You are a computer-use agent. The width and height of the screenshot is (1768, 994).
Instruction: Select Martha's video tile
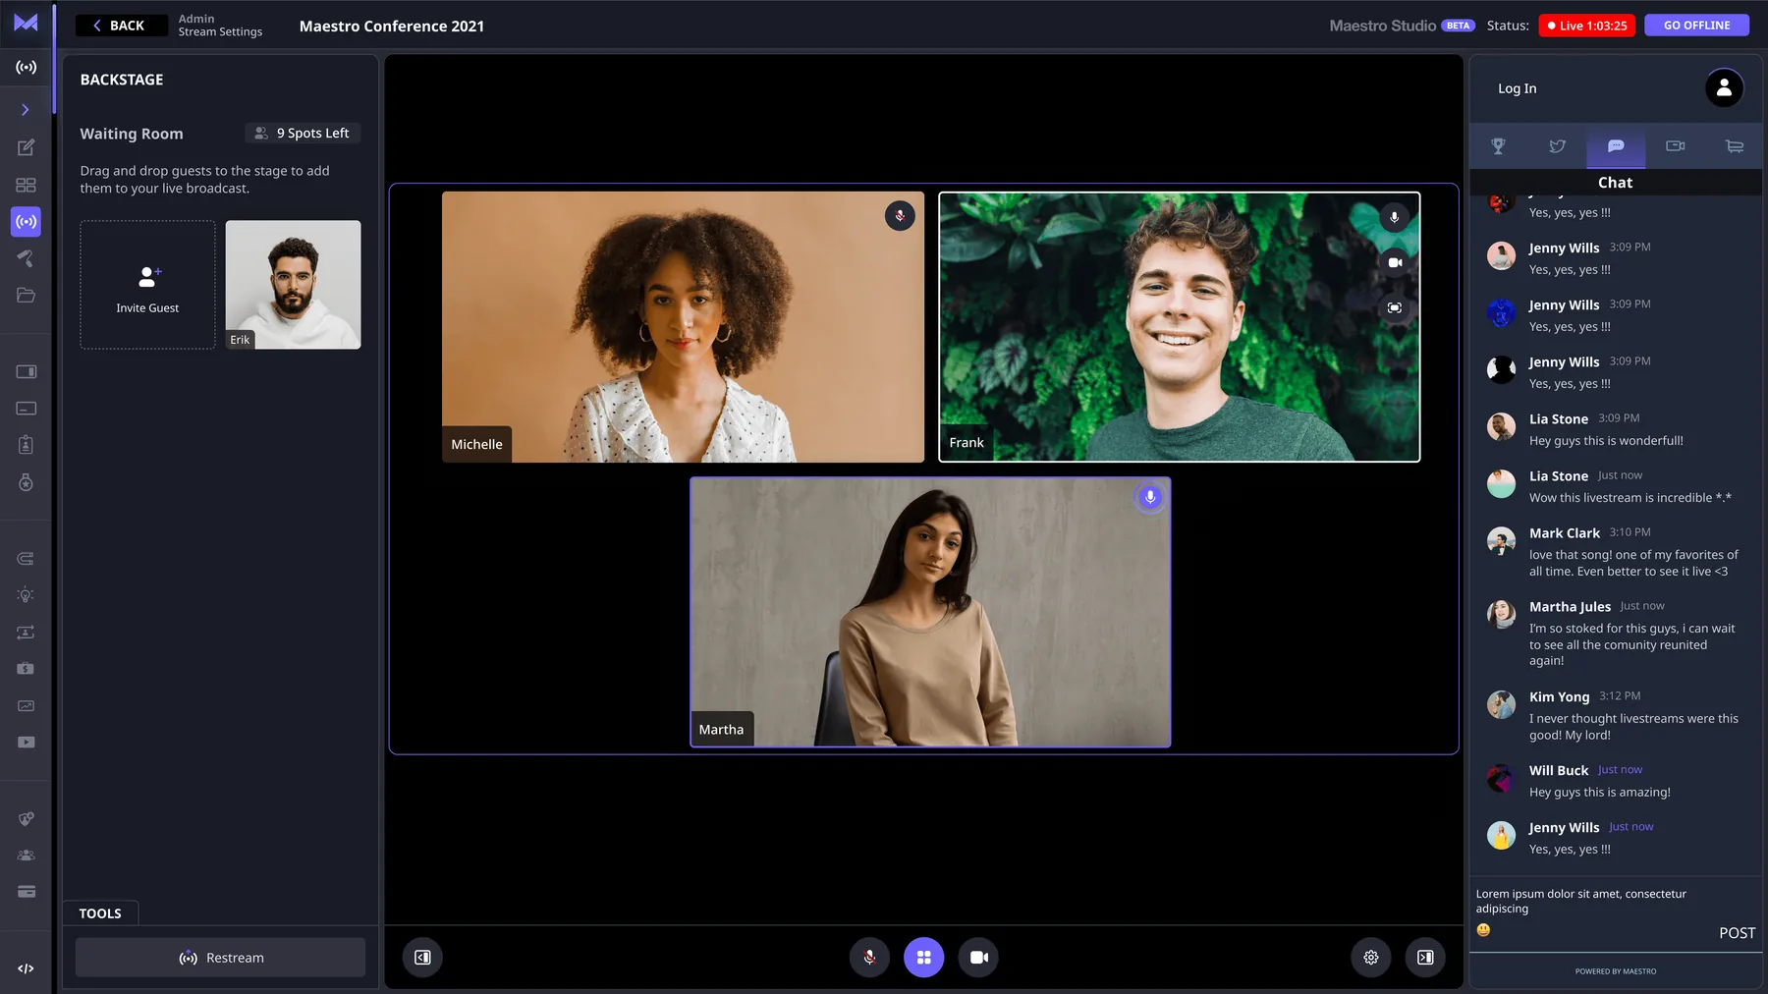click(x=930, y=613)
